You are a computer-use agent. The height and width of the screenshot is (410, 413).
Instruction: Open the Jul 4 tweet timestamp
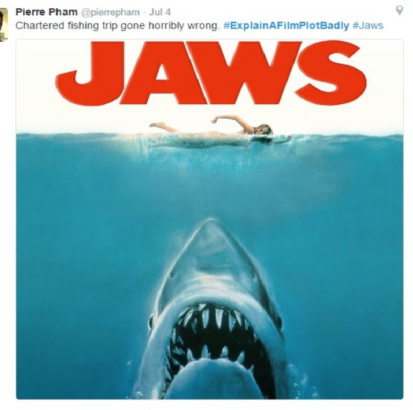tap(160, 12)
